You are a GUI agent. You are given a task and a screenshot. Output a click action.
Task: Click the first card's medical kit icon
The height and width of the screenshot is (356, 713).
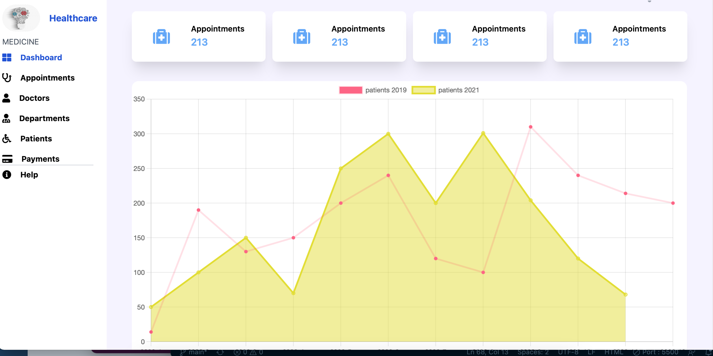point(161,37)
